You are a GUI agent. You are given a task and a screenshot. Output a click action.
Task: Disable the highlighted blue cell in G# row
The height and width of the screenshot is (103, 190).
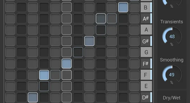pos(89,41)
